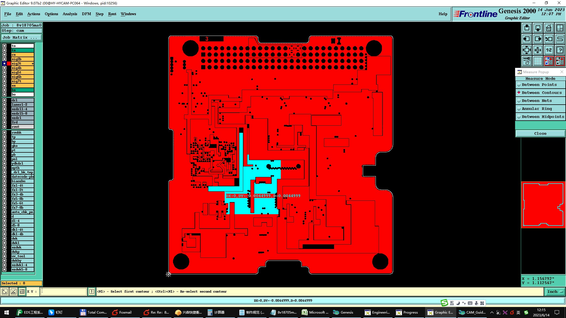Viewport: 566px width, 318px height.
Task: Toggle checkbox for drl layer
Action: coord(4,100)
